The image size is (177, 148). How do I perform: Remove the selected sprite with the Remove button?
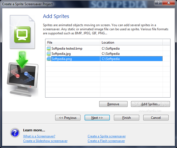pyautogui.click(x=113, y=104)
